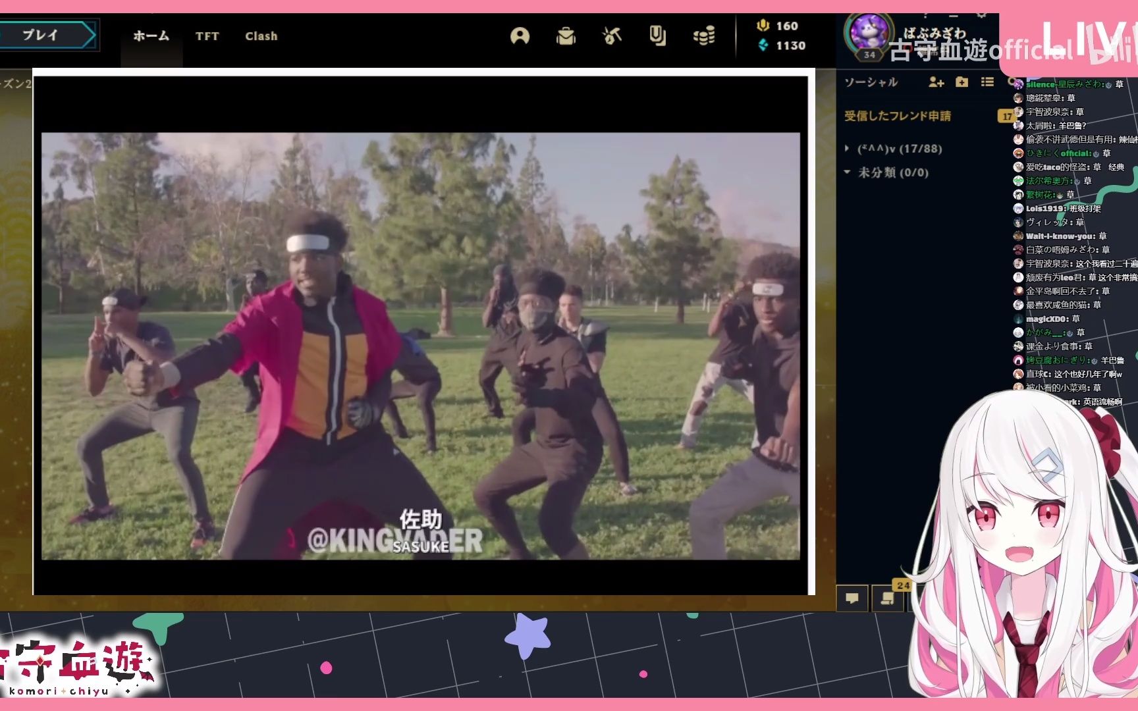Switch to the ホーム tab
Screen dimensions: 1138x711
pos(151,36)
